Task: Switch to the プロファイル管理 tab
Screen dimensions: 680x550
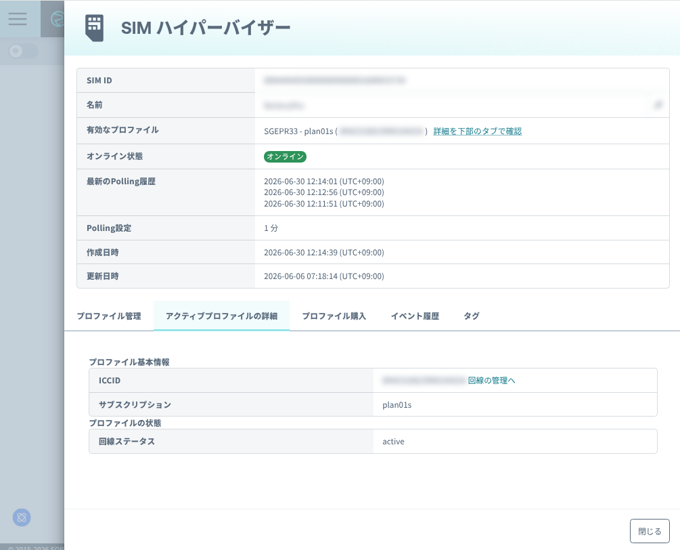Action: [x=109, y=316]
